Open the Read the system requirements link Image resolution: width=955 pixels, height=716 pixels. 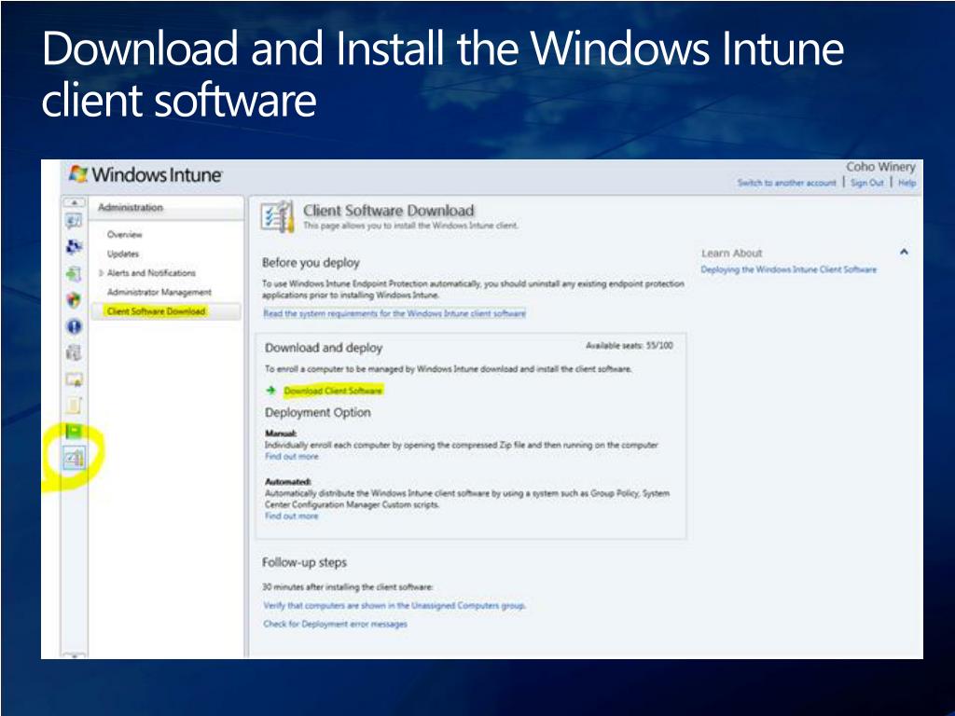394,313
